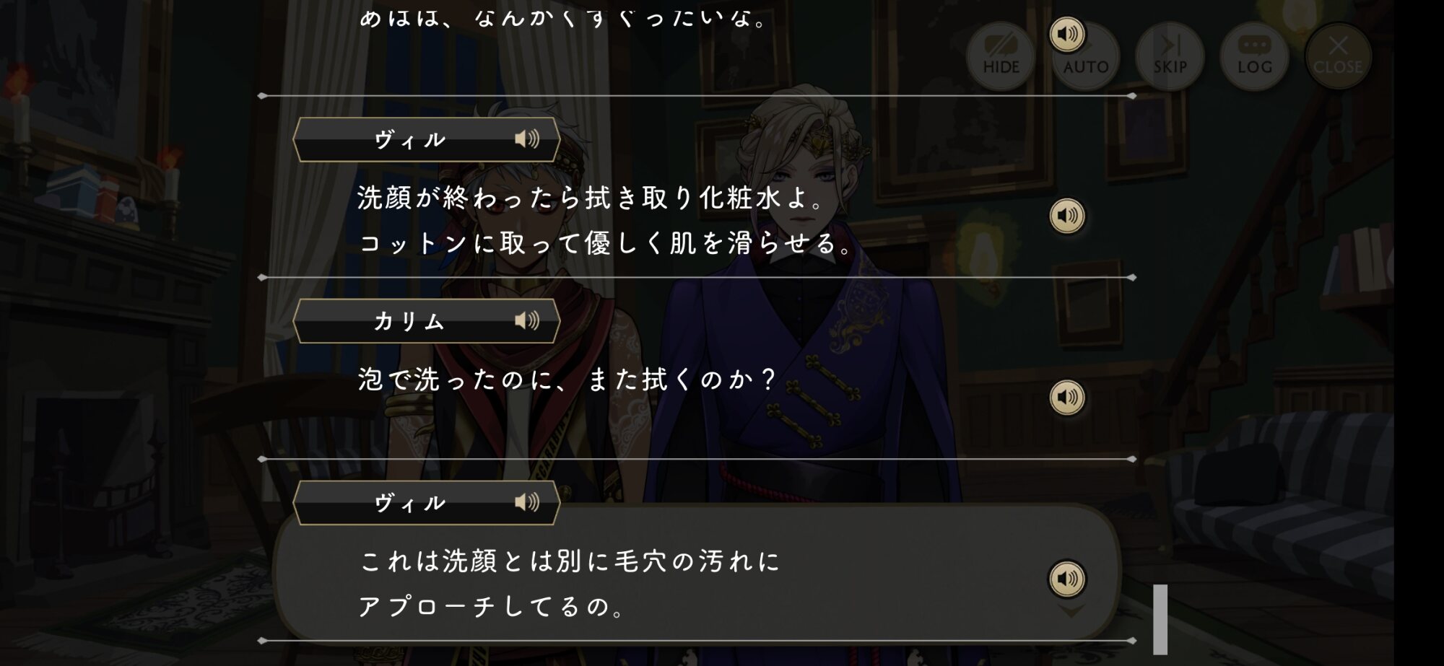Select the カリム name plate
This screenshot has height=666, width=1444.
[426, 320]
